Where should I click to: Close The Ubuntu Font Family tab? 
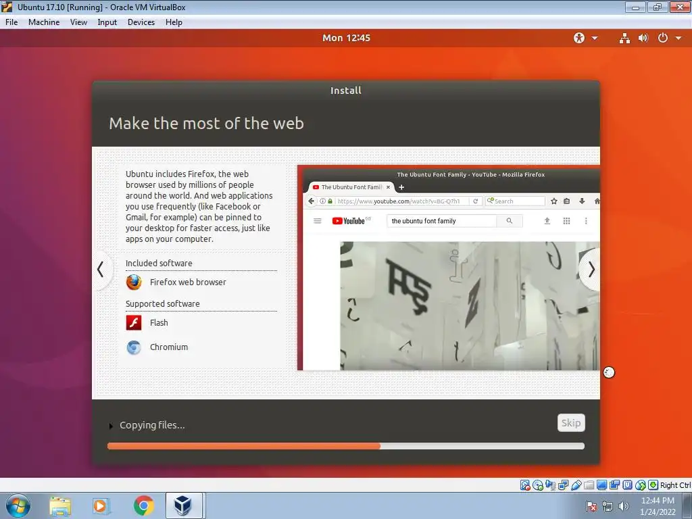389,187
